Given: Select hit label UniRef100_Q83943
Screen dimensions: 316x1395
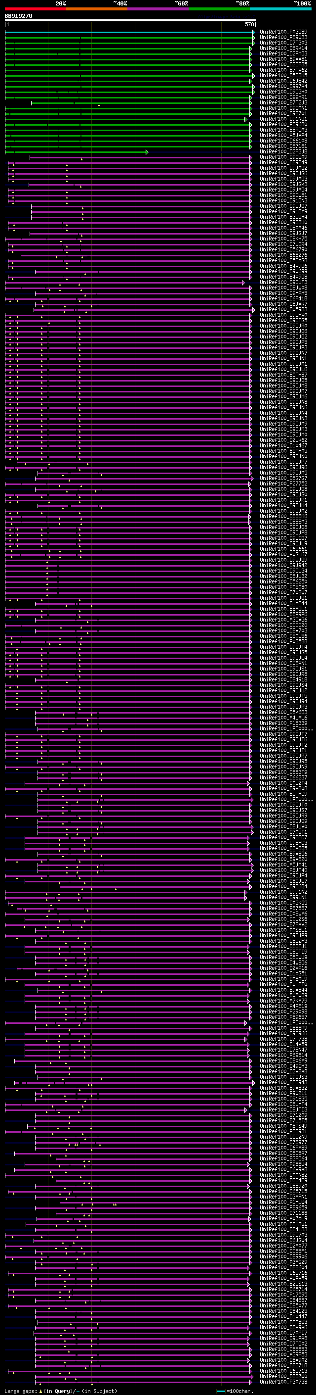Looking at the screenshot, I should (x=283, y=1083).
